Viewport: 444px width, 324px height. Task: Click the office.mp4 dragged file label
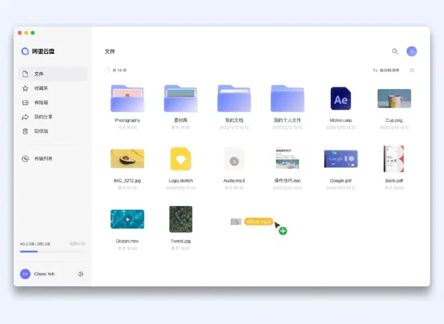258,222
